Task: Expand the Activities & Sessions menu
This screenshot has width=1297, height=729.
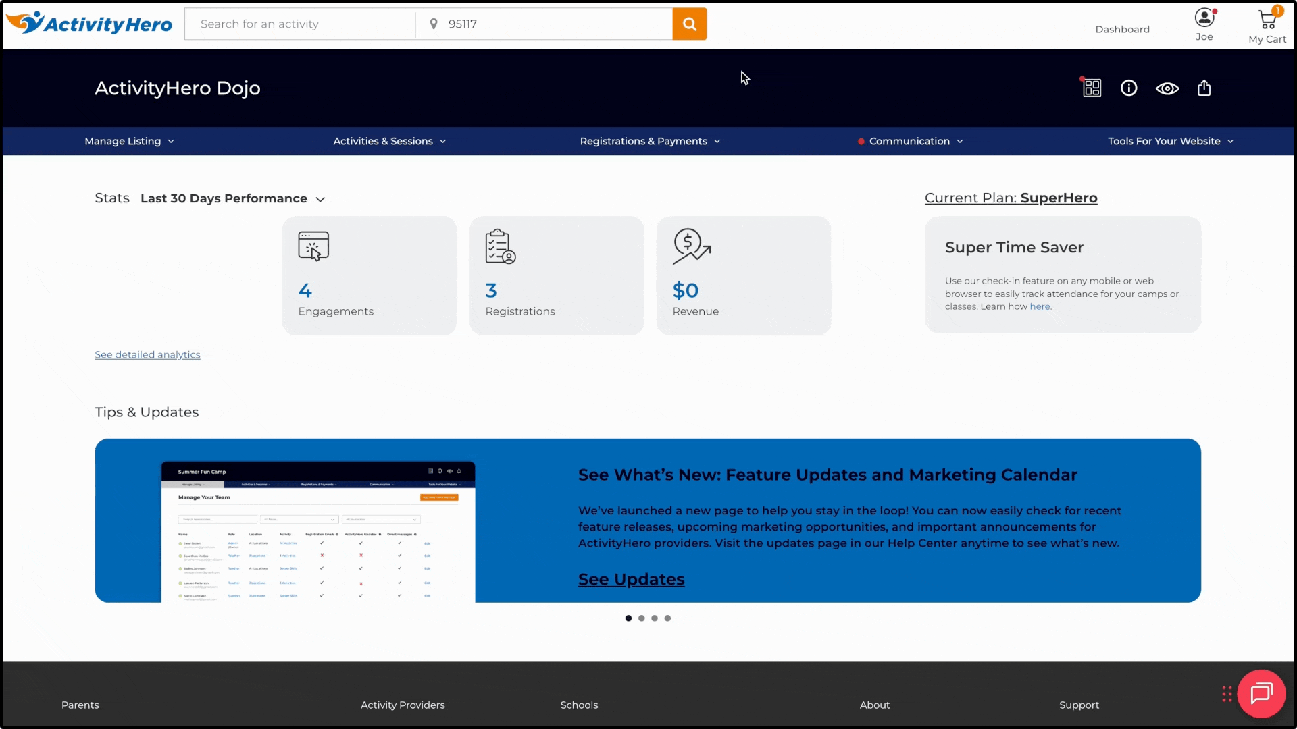Action: (x=390, y=141)
